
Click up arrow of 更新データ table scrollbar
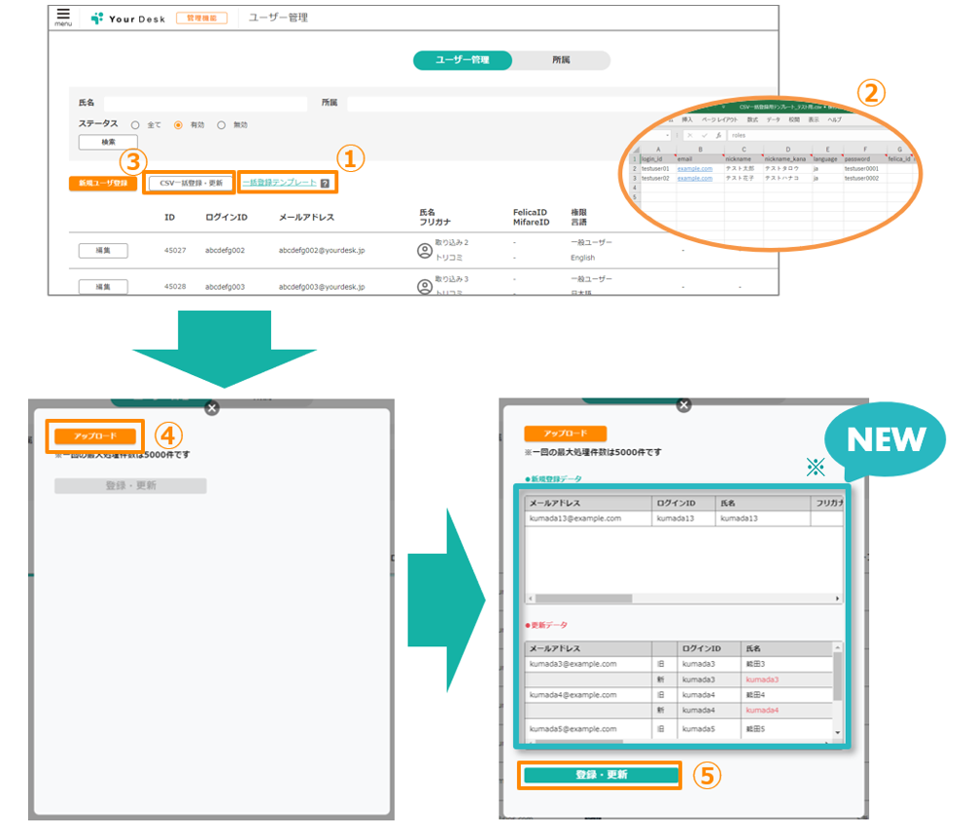click(x=838, y=647)
